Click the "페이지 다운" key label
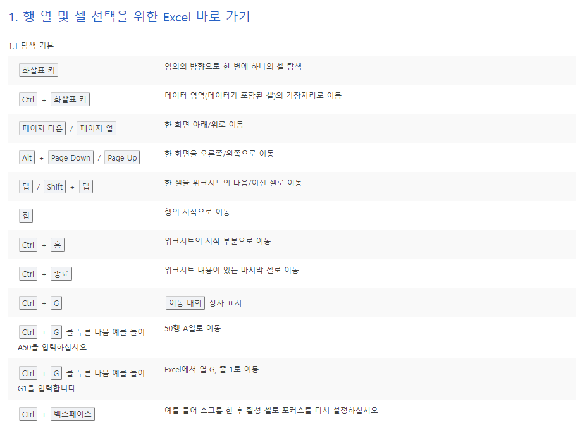580x428 pixels. (x=42, y=128)
